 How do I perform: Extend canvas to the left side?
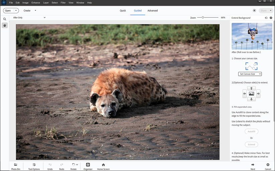pyautogui.click(x=245, y=94)
